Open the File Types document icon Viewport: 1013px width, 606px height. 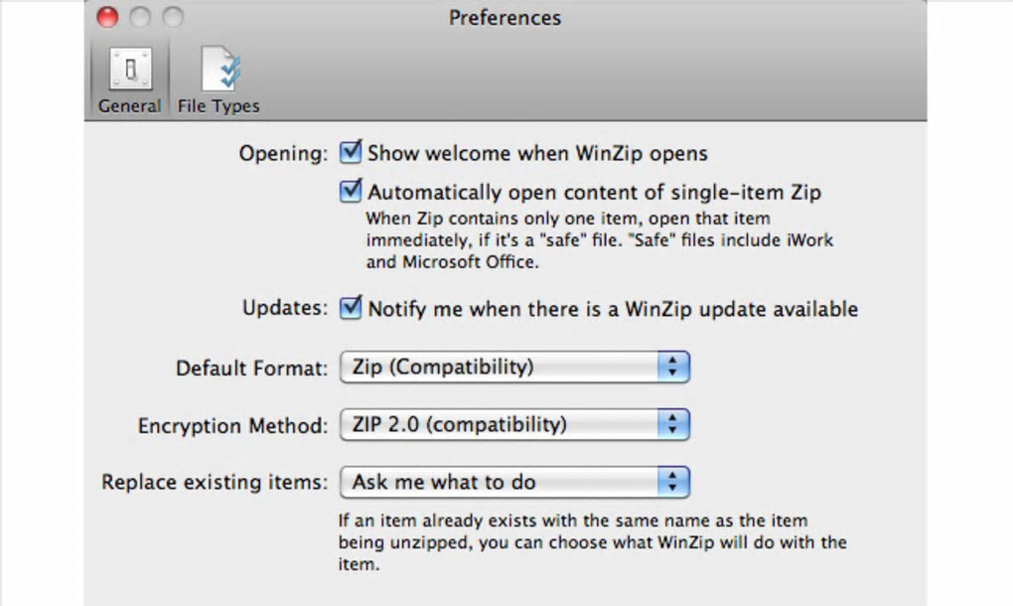219,68
